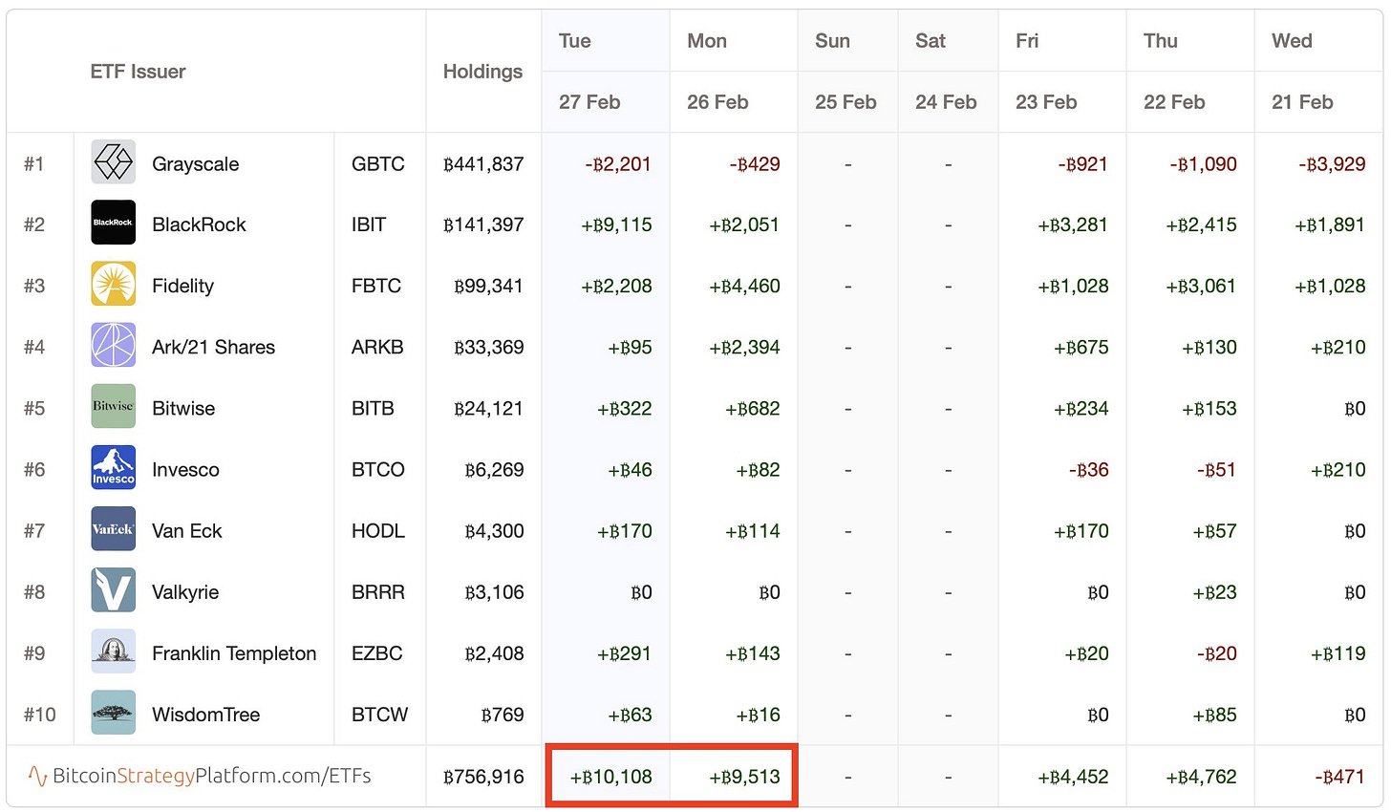Click Thursday total inflow +₿4,762
This screenshot has height=812, width=1391.
coord(1201,777)
